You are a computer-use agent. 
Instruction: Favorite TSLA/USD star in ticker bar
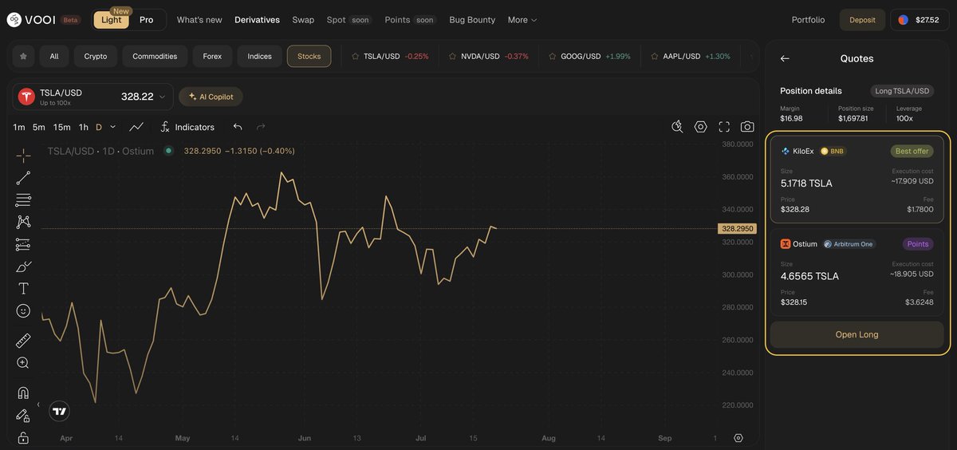[x=355, y=57]
